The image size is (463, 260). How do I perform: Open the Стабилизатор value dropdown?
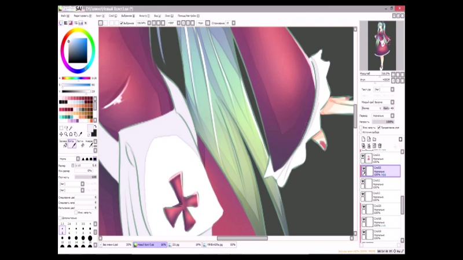coord(234,23)
